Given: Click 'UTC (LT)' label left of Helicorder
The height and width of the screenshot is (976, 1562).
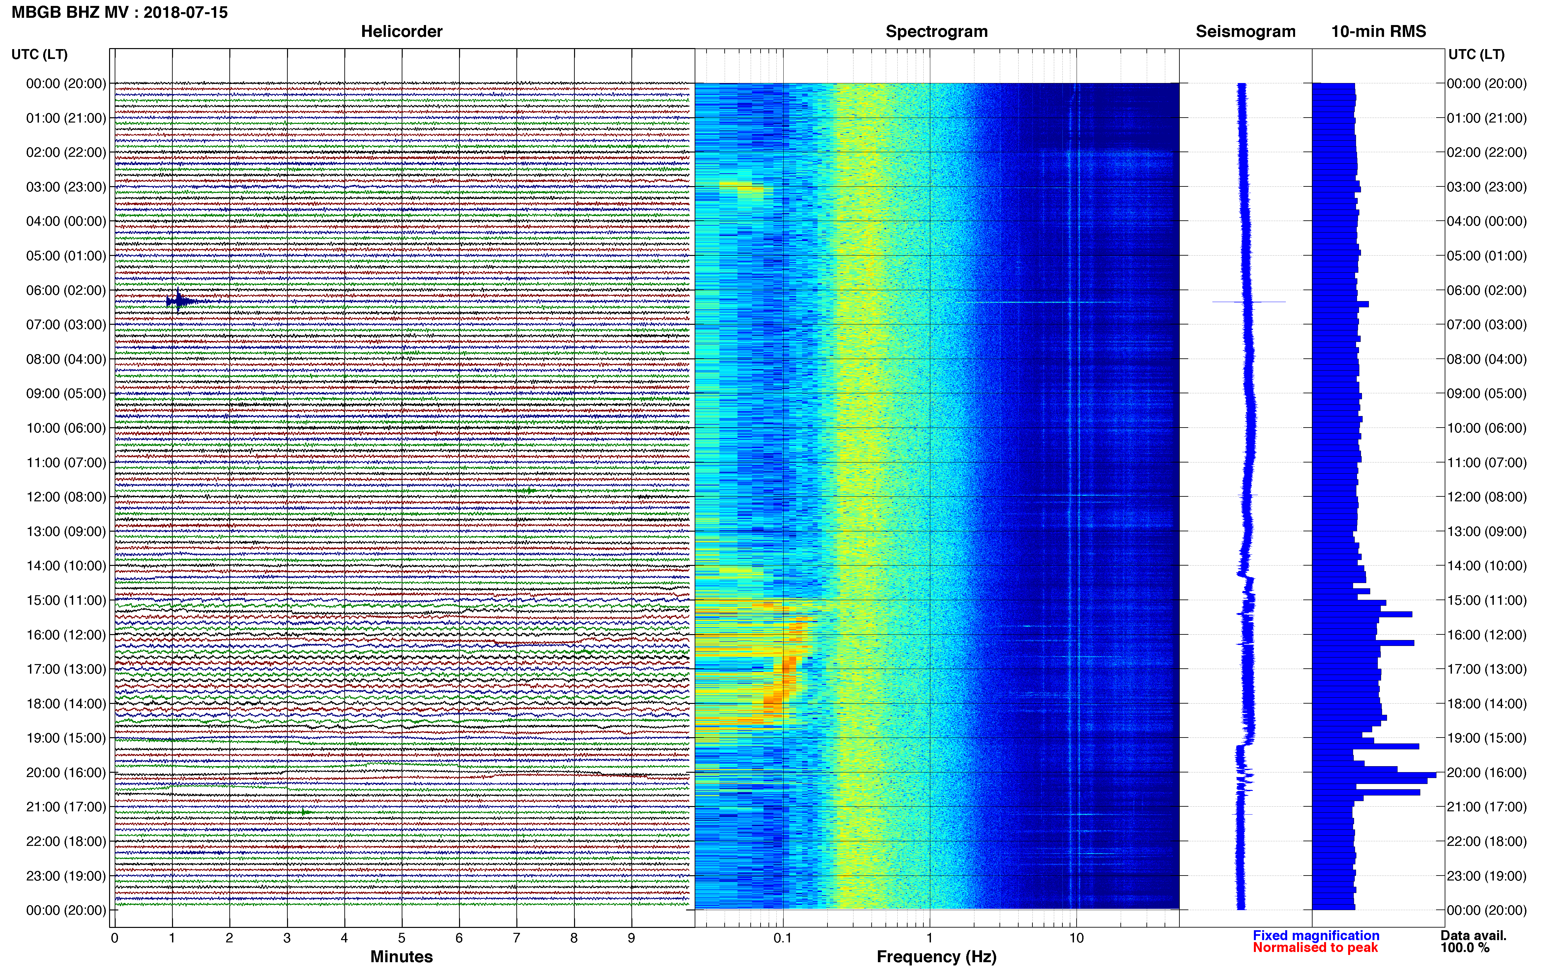Looking at the screenshot, I should pos(40,54).
